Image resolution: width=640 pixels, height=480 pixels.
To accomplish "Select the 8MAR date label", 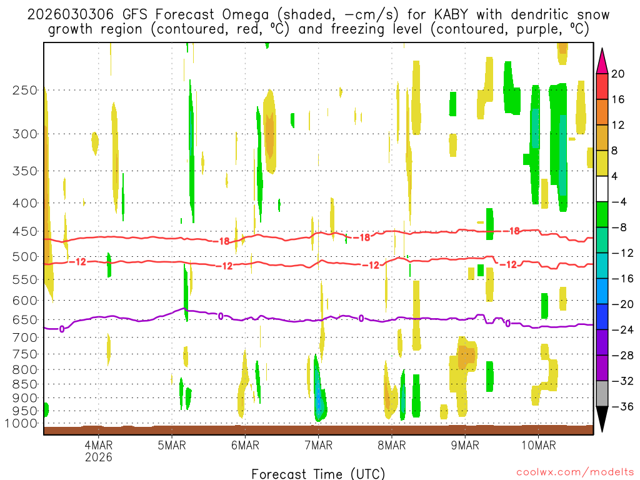I will pos(391,445).
